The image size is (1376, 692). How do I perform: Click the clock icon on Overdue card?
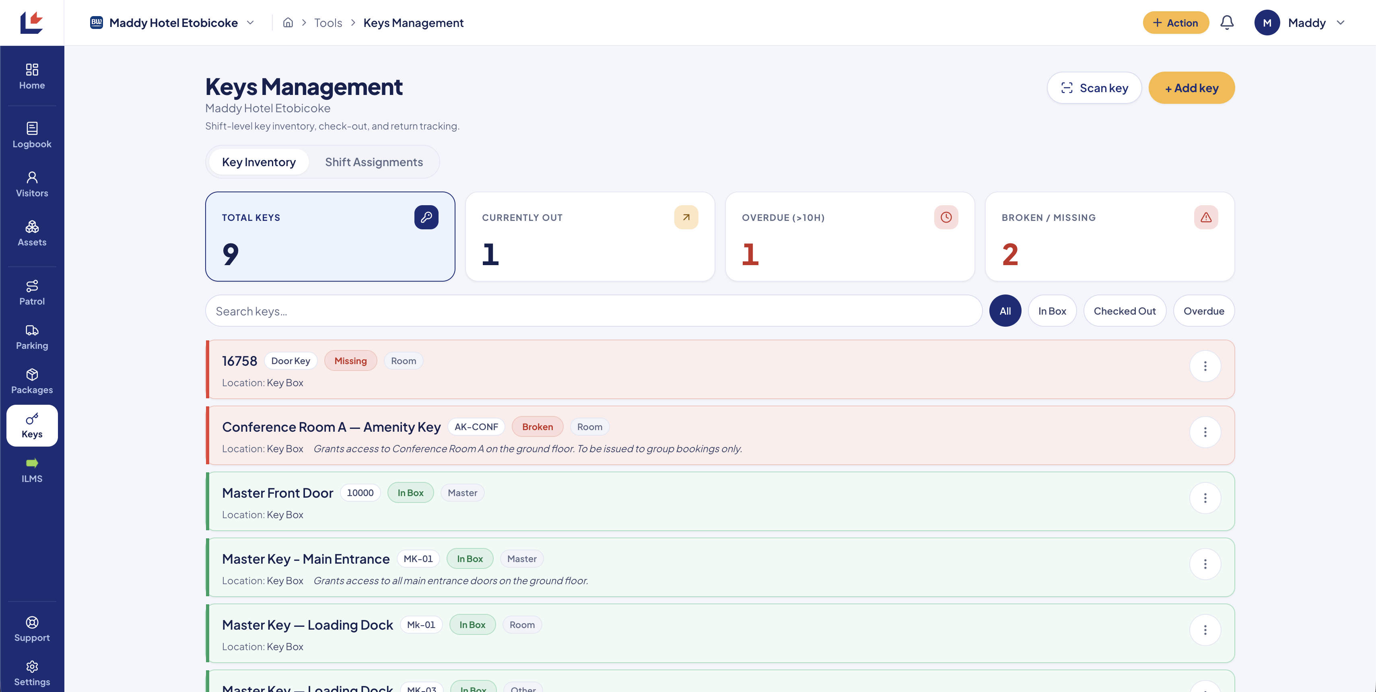pyautogui.click(x=946, y=217)
